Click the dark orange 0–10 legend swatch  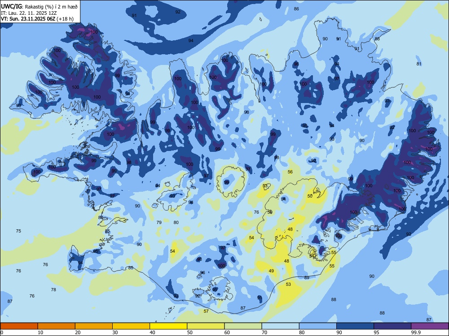pyautogui.click(x=19, y=326)
